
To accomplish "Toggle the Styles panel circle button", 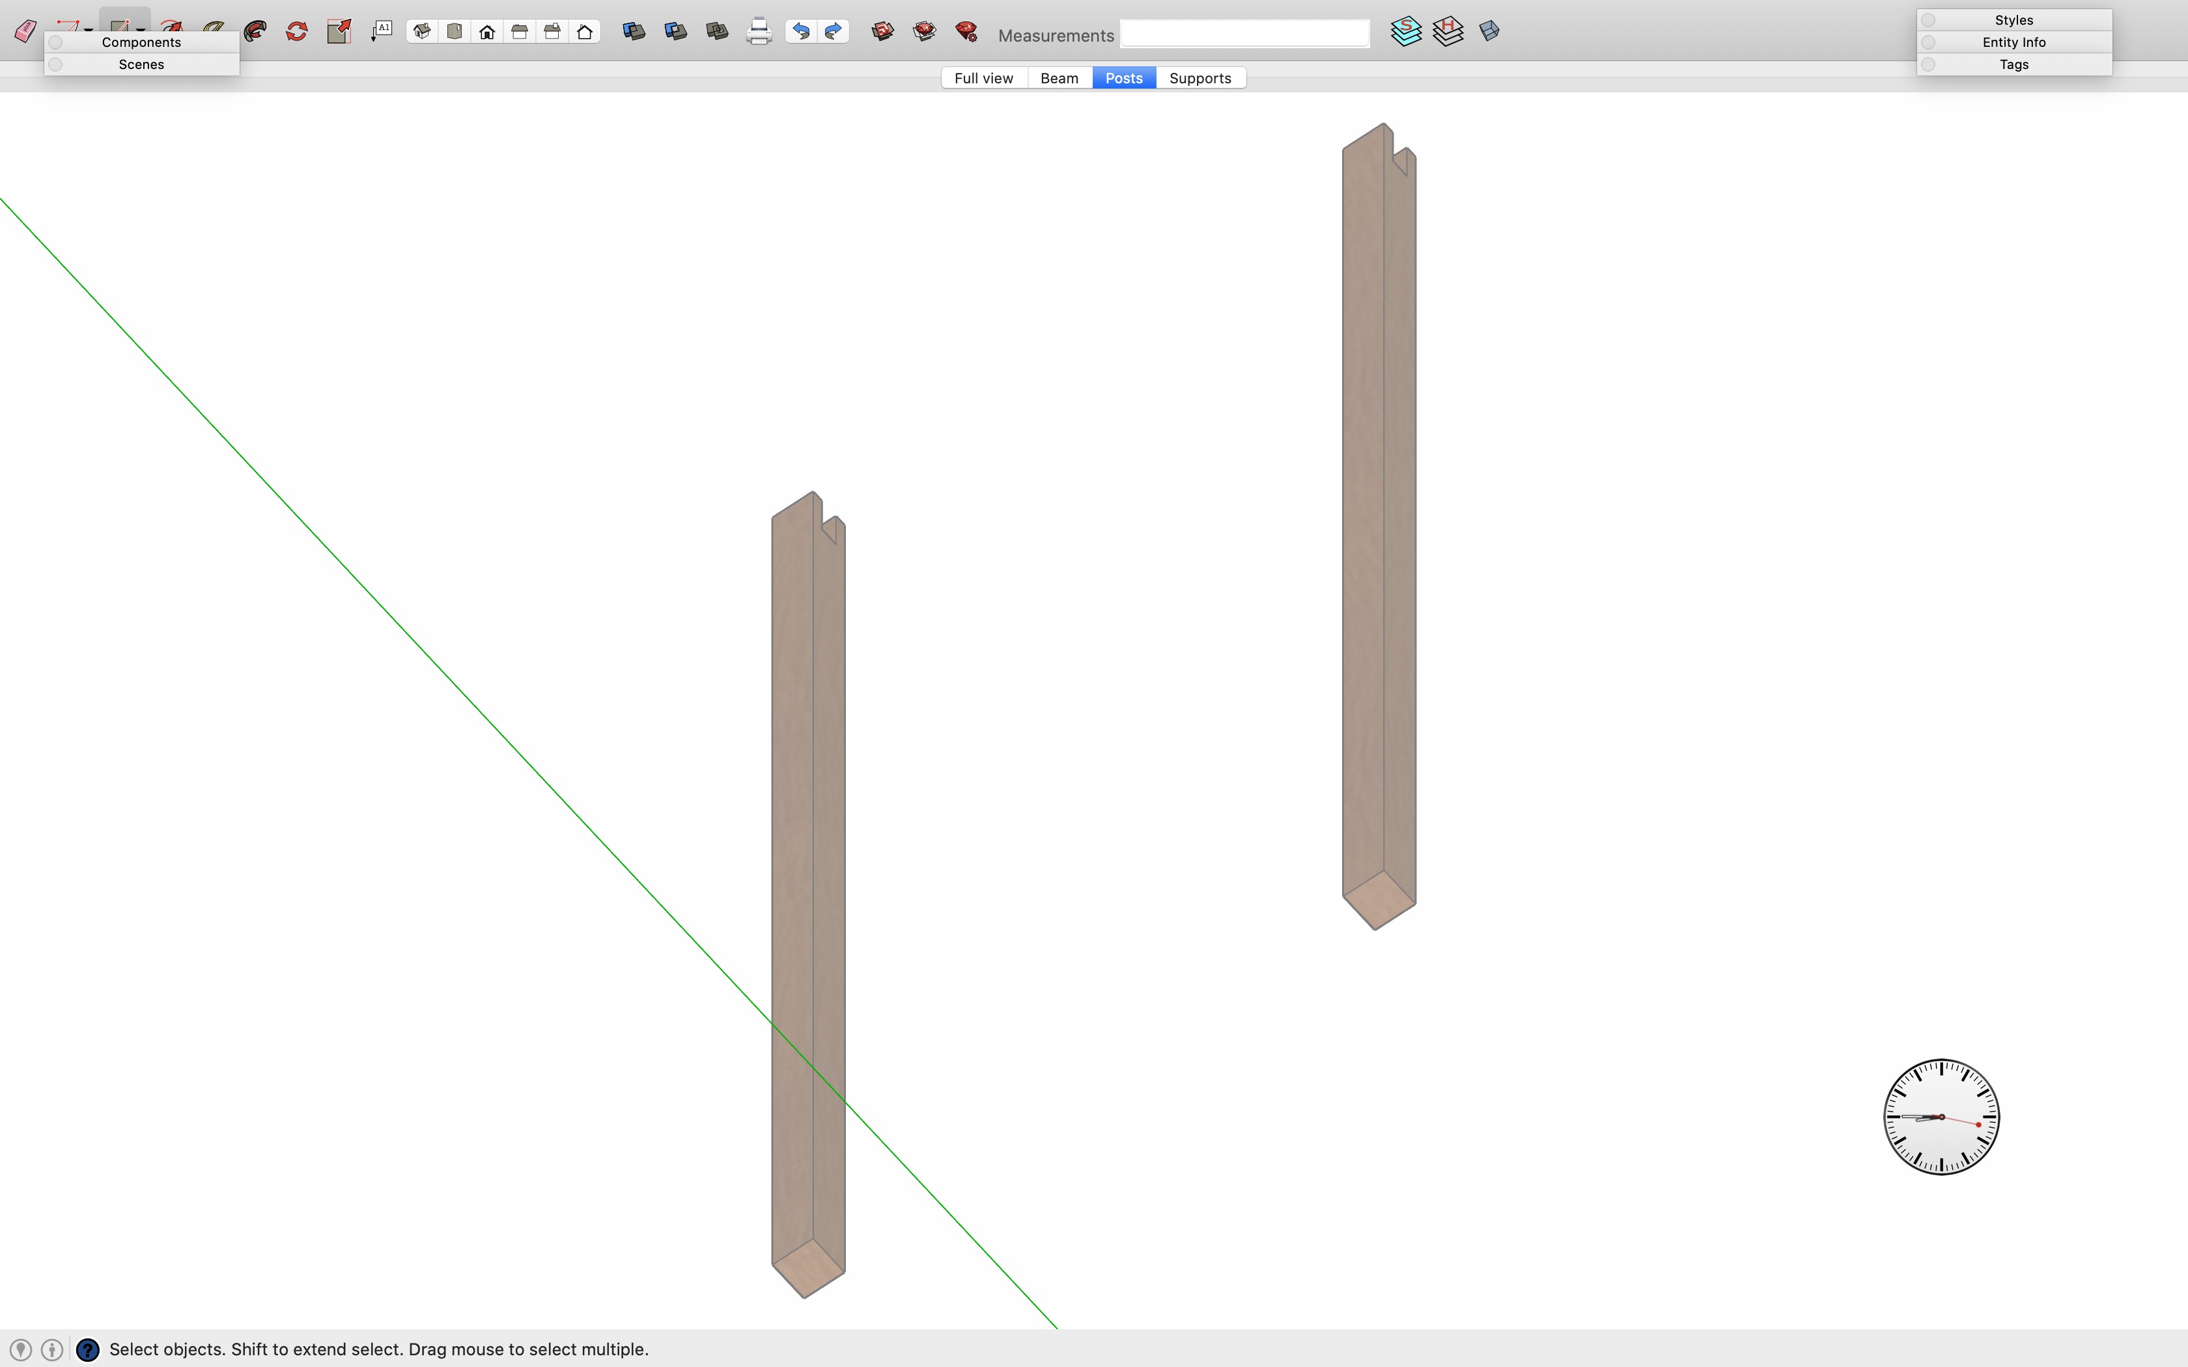I will tap(1929, 20).
